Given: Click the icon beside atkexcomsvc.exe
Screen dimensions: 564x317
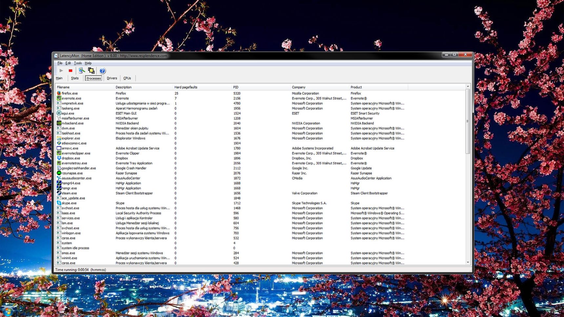Looking at the screenshot, I should point(59,143).
